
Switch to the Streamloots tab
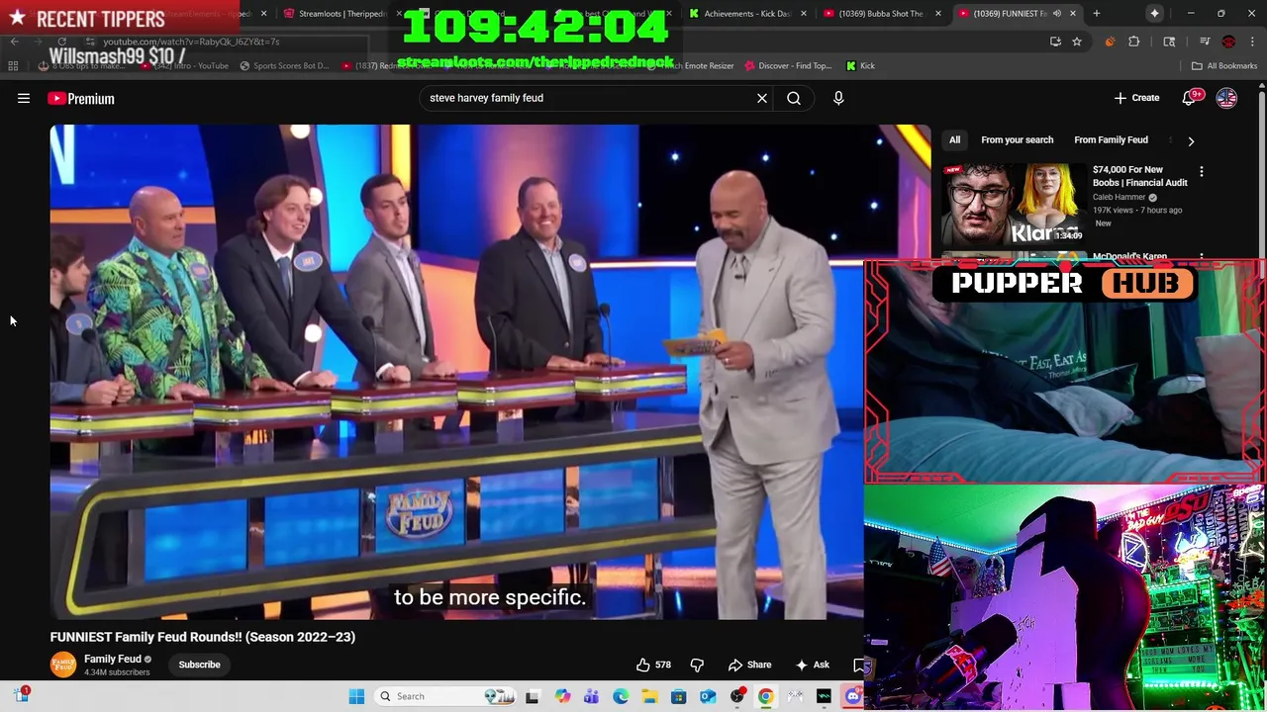click(x=341, y=13)
